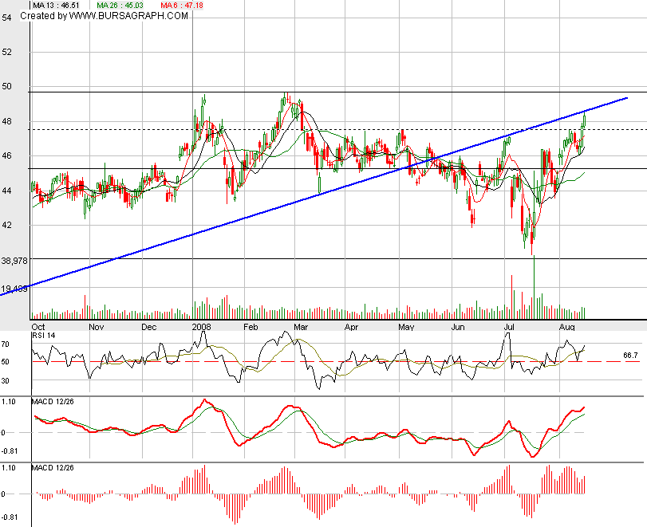Click the 2008 year label on time axis
The image size is (647, 527).
201,327
